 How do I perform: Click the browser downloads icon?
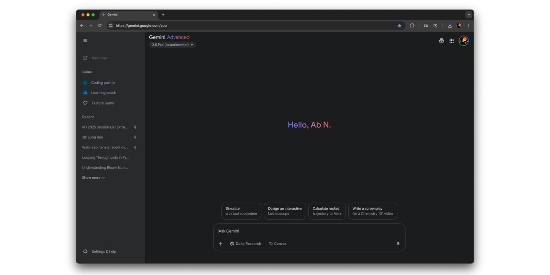[450, 26]
